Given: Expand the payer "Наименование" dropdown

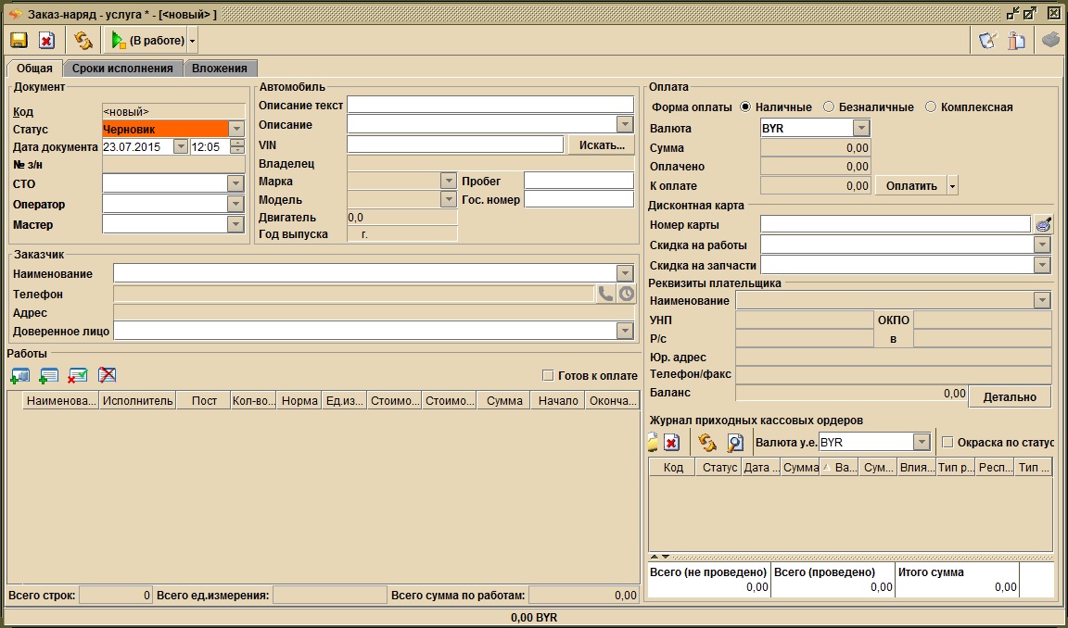Looking at the screenshot, I should coord(1041,300).
